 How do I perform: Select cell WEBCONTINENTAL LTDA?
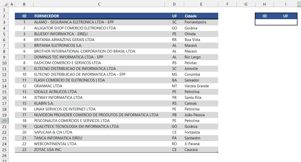[x=99, y=144]
